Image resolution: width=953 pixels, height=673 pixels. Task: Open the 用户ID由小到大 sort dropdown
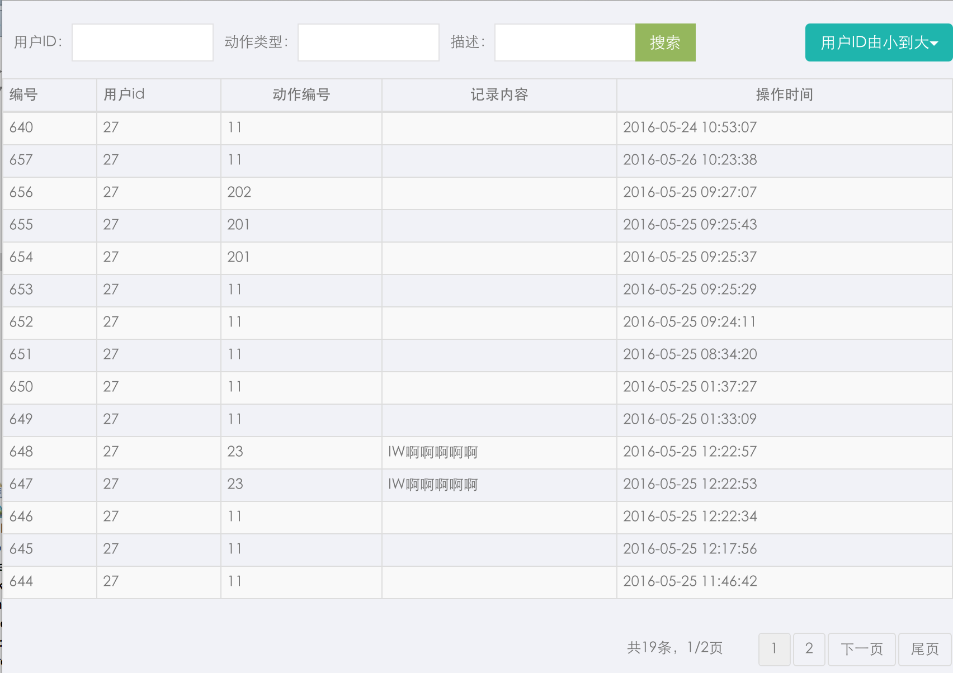click(x=879, y=42)
